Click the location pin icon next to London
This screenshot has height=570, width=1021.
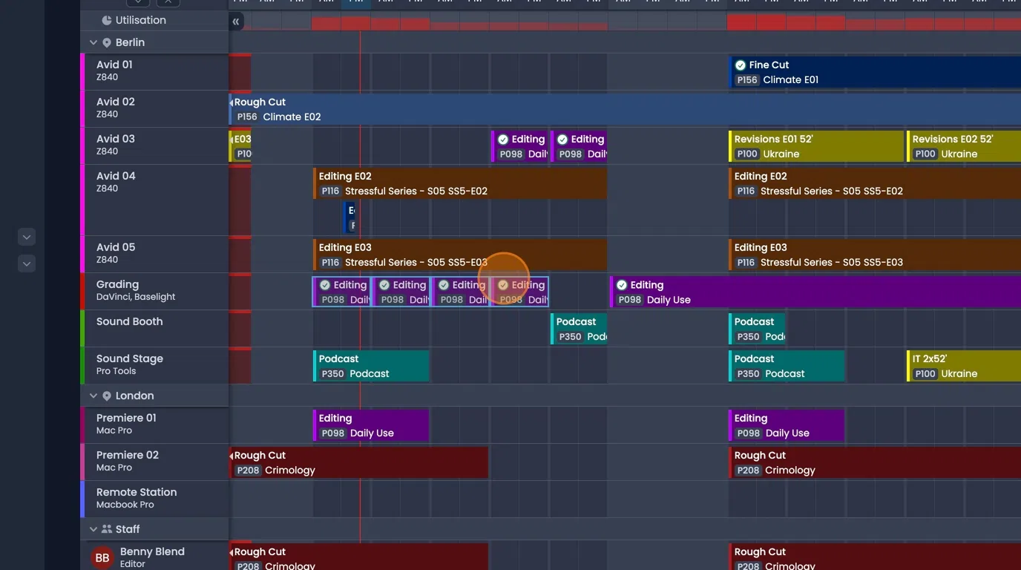pos(106,396)
